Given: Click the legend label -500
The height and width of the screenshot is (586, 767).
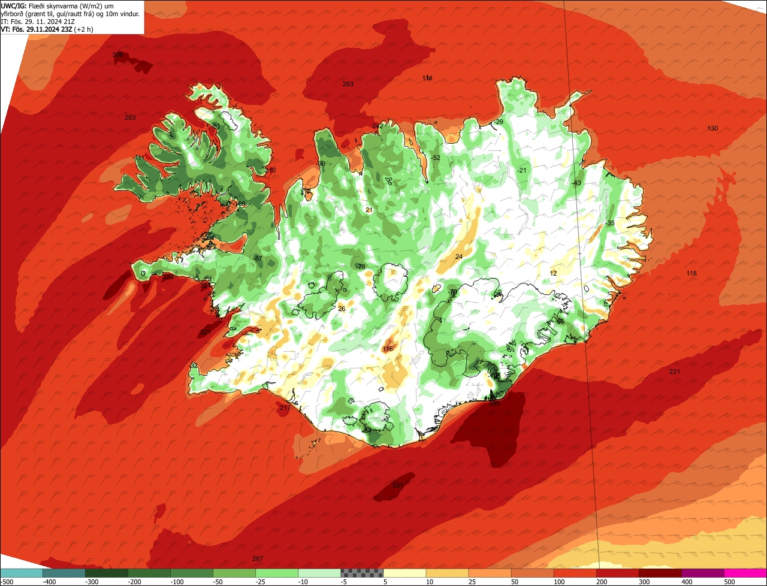Looking at the screenshot, I should tap(8, 582).
